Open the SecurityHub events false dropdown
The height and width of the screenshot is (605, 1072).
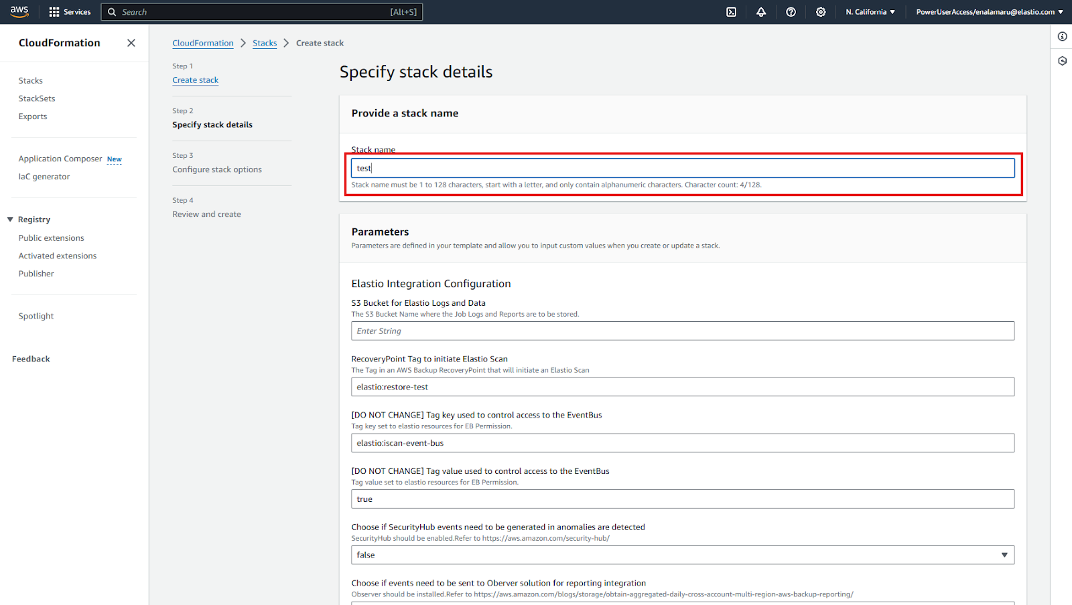click(682, 555)
